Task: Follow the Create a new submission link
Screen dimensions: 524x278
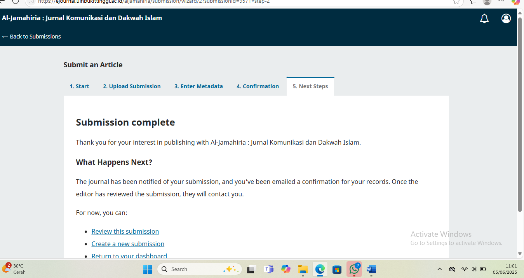Action: coord(128,244)
